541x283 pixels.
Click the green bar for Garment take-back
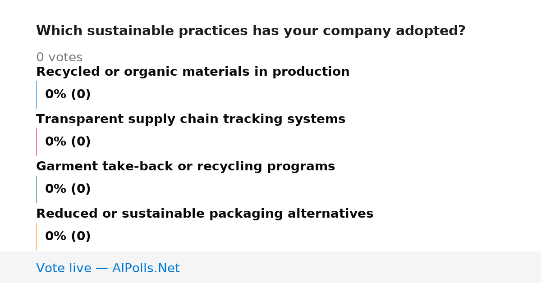[36, 189]
